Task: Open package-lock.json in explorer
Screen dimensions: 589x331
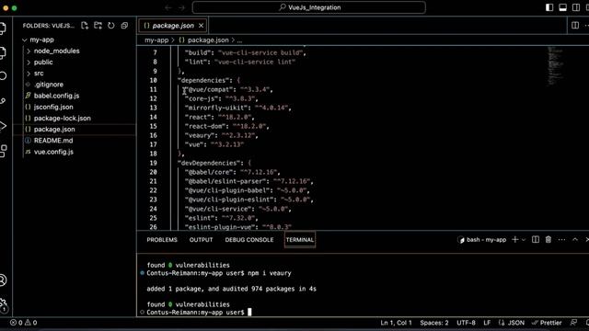Action: 62,119
